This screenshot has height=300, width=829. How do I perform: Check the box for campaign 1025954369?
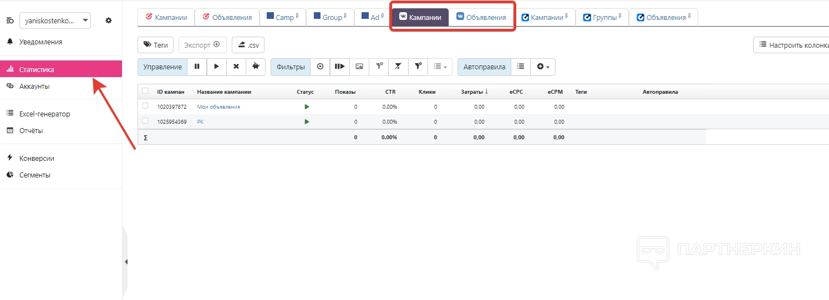145,121
